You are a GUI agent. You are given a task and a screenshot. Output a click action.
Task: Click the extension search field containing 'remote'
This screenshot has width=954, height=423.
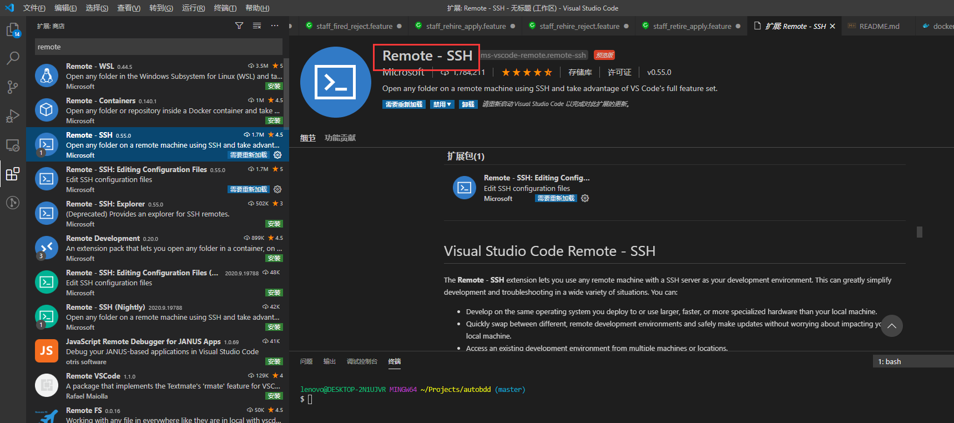pyautogui.click(x=159, y=47)
